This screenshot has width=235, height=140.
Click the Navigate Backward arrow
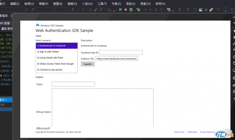tap(179, 10)
